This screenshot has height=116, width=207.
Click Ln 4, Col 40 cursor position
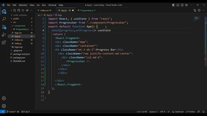pos(142,112)
